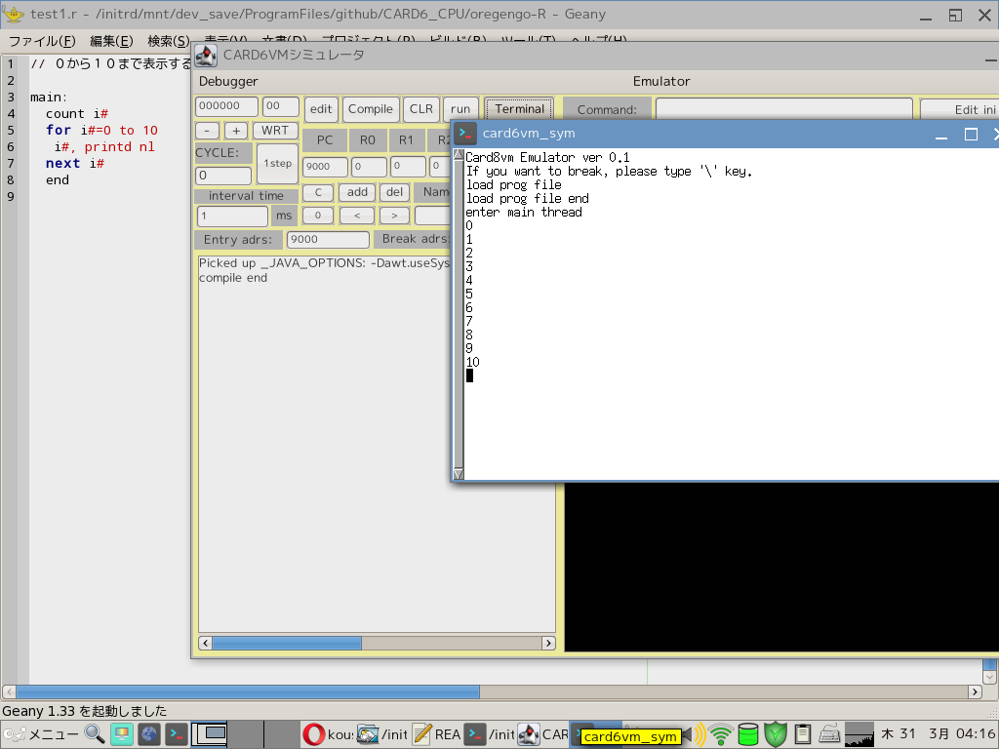The height and width of the screenshot is (749, 999).
Task: Click the Entry adrs field showing 9000
Action: (328, 240)
